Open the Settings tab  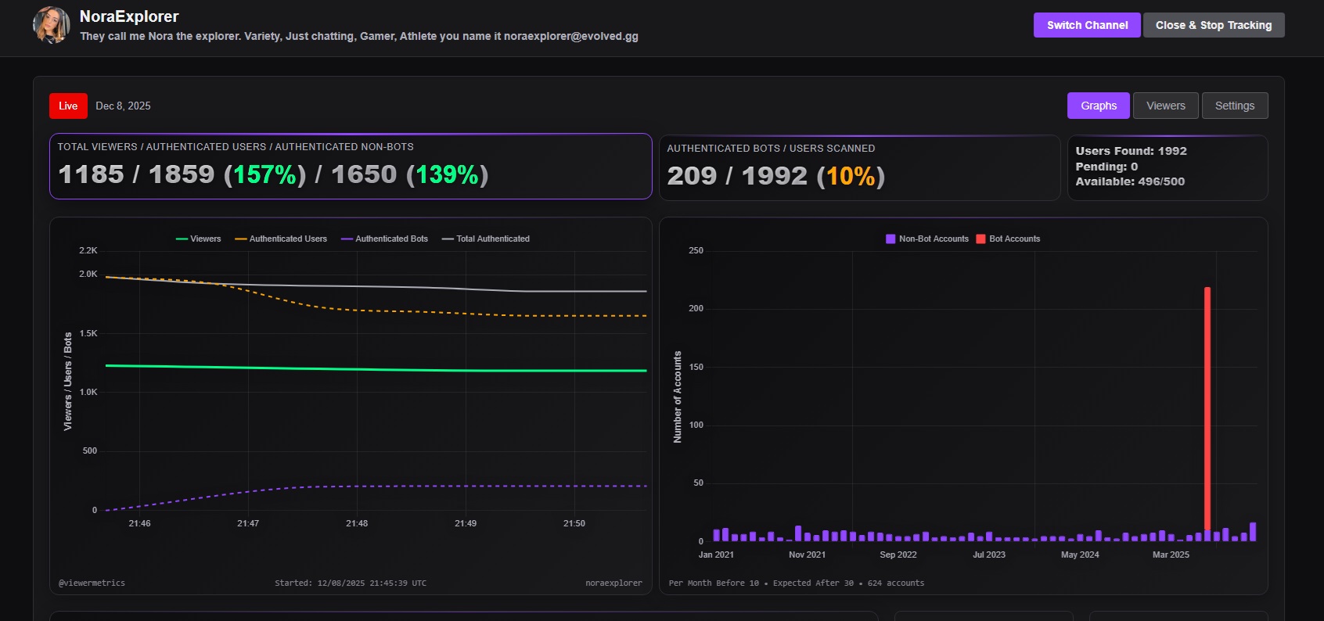(1235, 106)
